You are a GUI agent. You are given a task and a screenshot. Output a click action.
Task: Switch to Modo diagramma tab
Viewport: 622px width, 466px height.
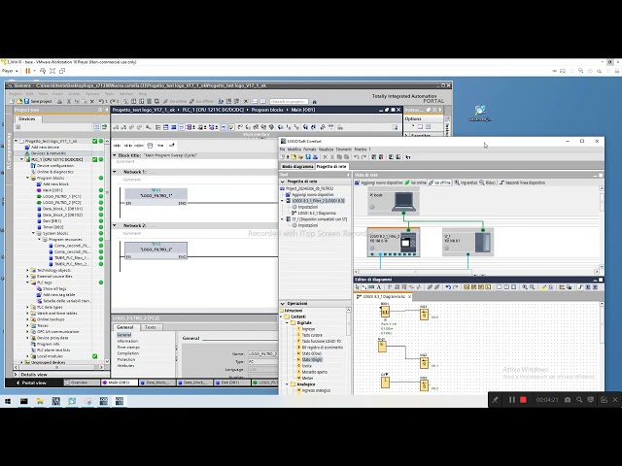(297, 166)
